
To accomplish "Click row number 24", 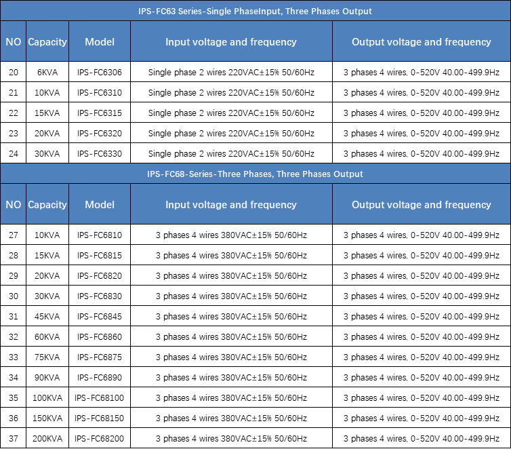I will tap(14, 153).
